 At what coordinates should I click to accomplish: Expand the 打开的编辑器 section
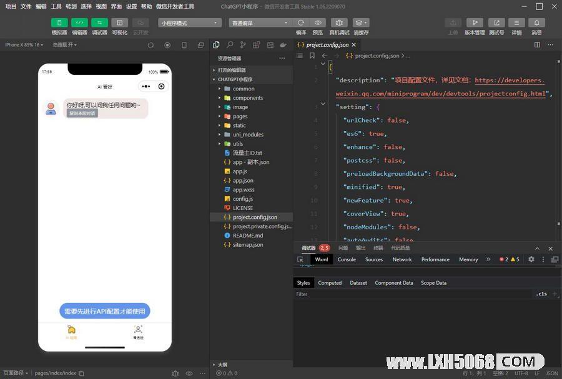tap(251, 70)
